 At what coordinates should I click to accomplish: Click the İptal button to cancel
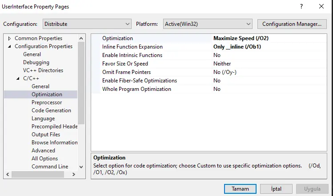276,189
